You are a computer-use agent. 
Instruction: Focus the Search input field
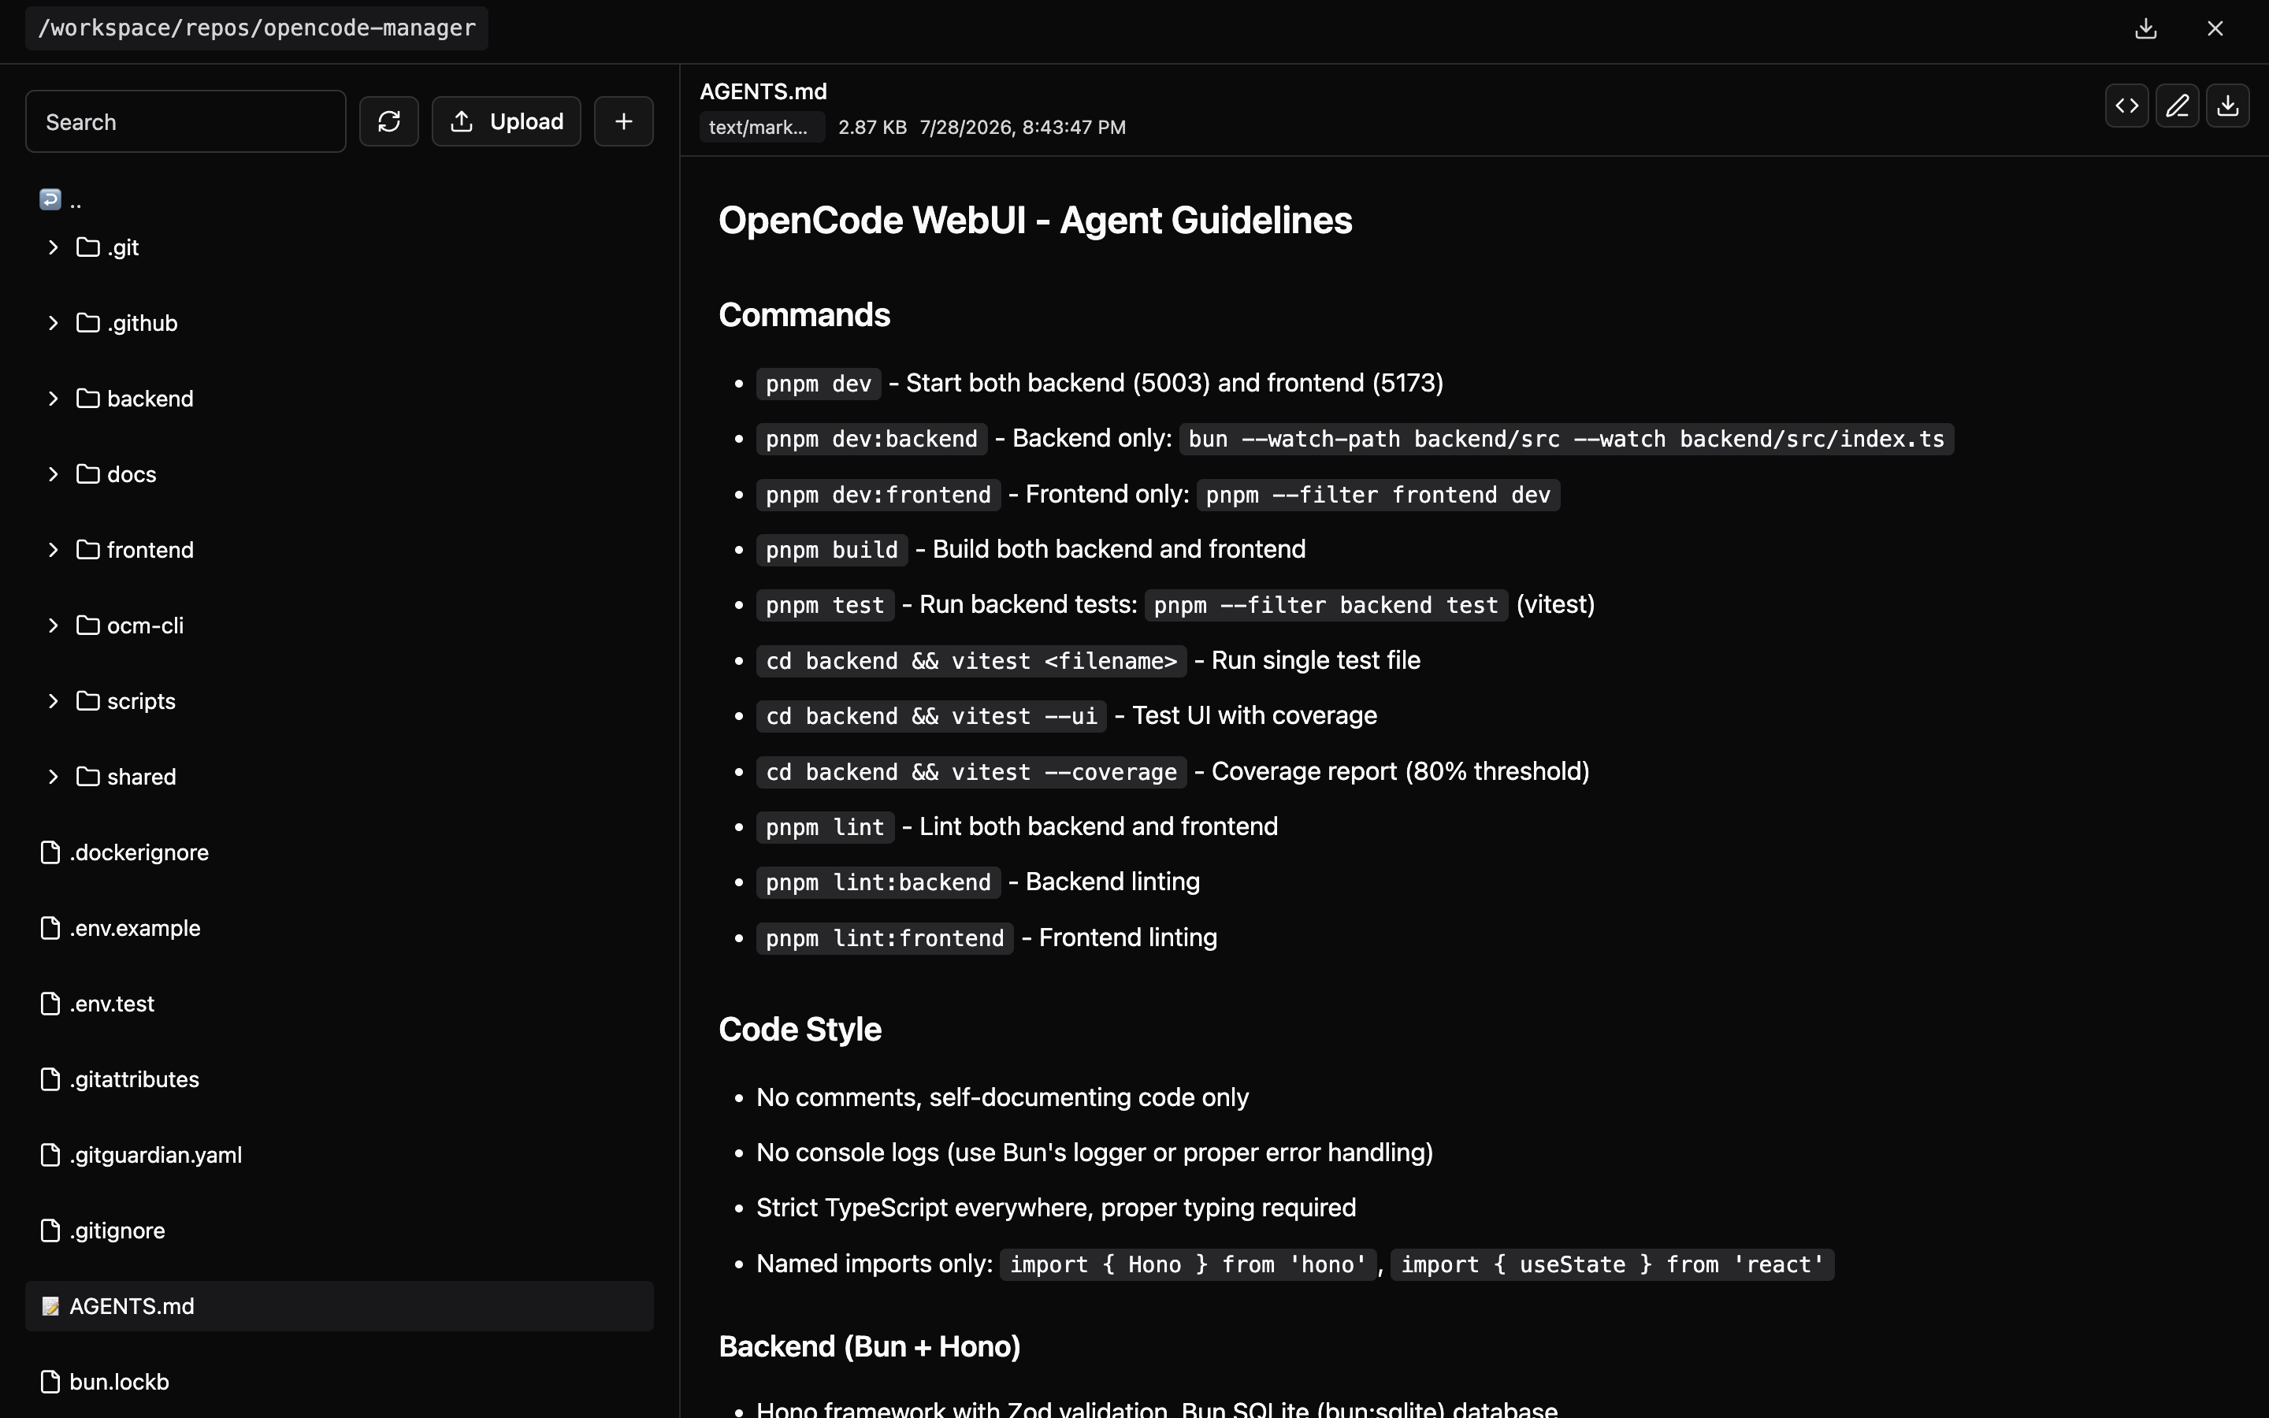click(186, 121)
